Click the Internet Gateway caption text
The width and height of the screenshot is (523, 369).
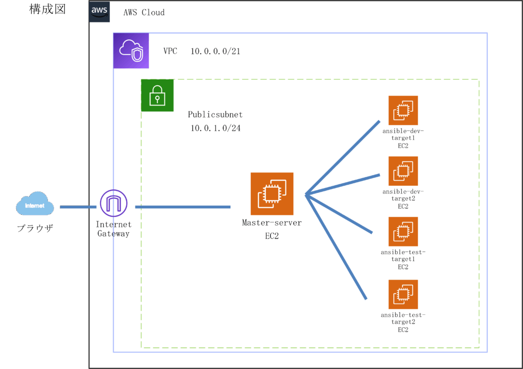[113, 229]
